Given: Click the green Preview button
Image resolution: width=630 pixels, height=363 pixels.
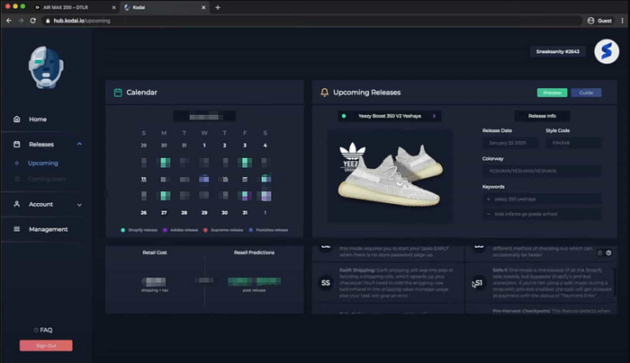Looking at the screenshot, I should click(552, 93).
